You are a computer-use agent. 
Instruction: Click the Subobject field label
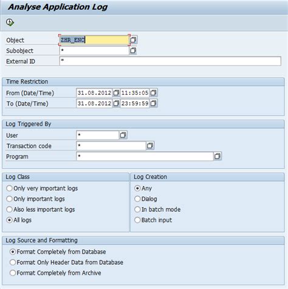[19, 51]
